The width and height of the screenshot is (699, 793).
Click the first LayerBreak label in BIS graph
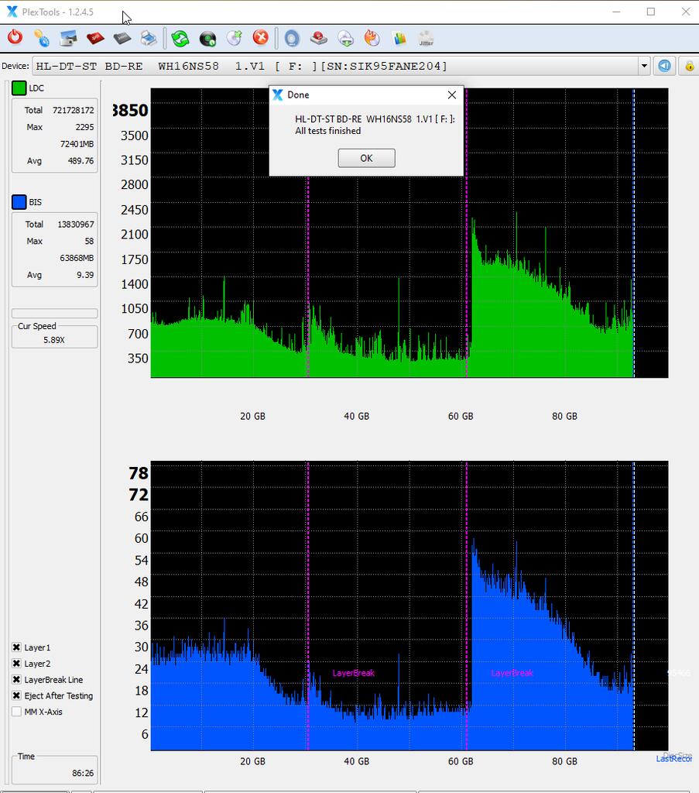[353, 673]
